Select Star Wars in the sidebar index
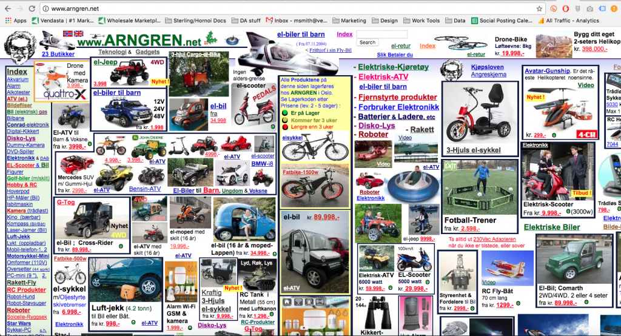Screen dimensions: 621x336 pos(19,323)
